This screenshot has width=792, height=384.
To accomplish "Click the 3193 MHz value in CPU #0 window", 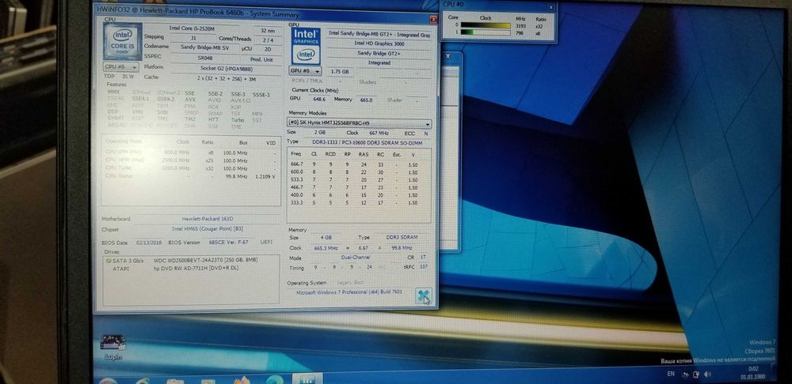I will pyautogui.click(x=521, y=25).
